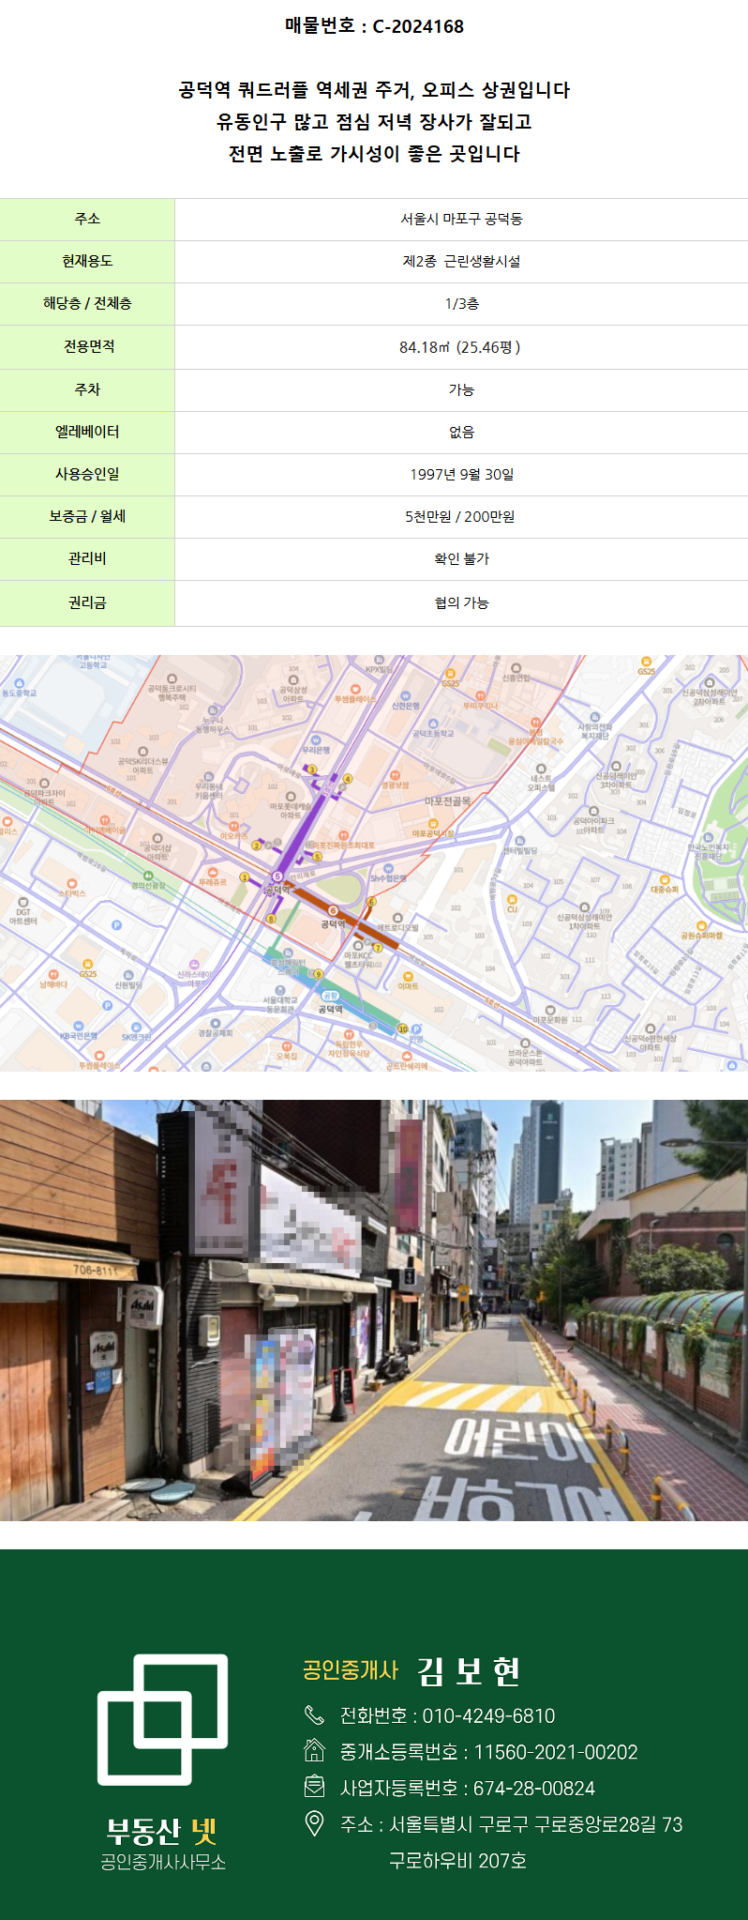Click the 마포전골목 label on the map
Screen dimensions: 748x1920
point(448,801)
